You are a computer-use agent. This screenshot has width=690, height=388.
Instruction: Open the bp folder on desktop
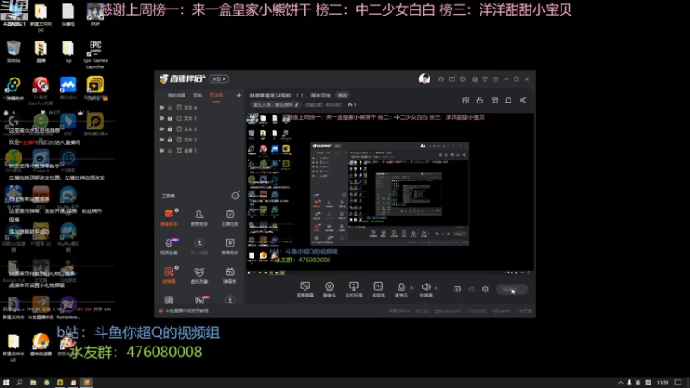tap(68, 52)
